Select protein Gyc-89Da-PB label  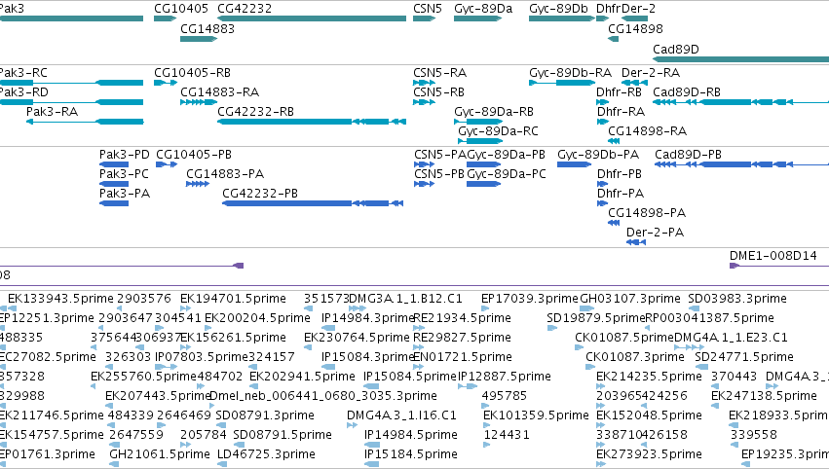coord(506,154)
